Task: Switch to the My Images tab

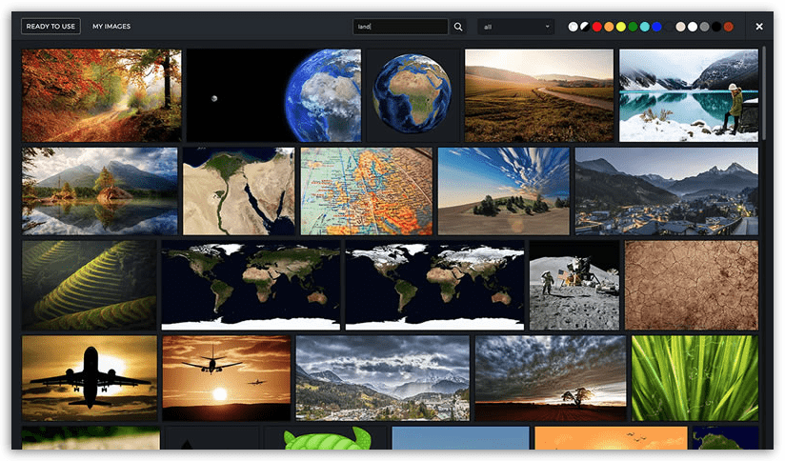Action: pyautogui.click(x=111, y=27)
